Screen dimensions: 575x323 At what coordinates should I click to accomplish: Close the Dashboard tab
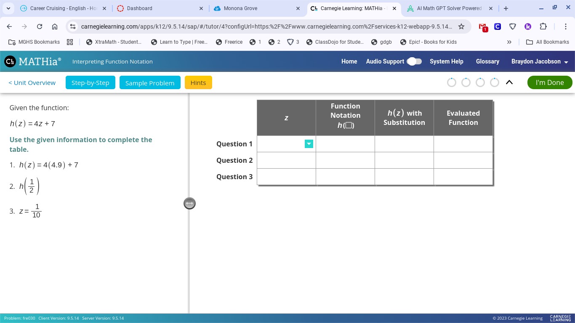pyautogui.click(x=201, y=8)
